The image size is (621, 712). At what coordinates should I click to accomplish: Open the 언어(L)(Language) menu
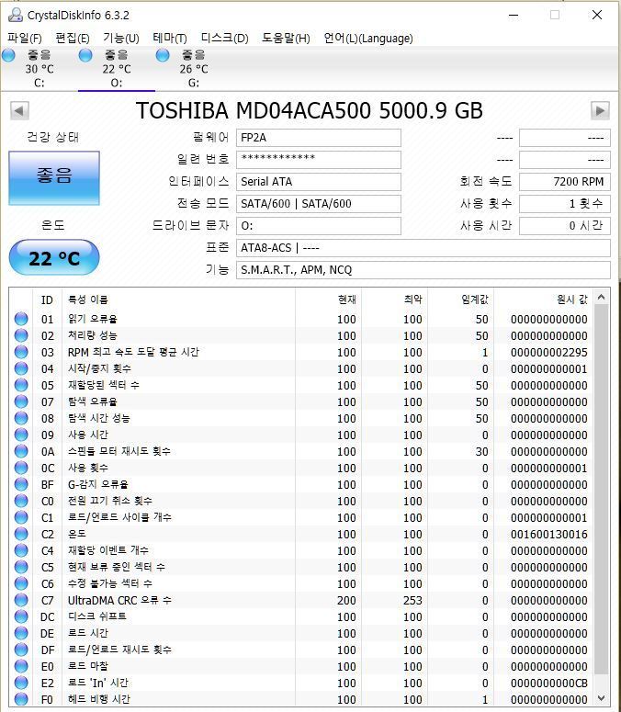(368, 39)
